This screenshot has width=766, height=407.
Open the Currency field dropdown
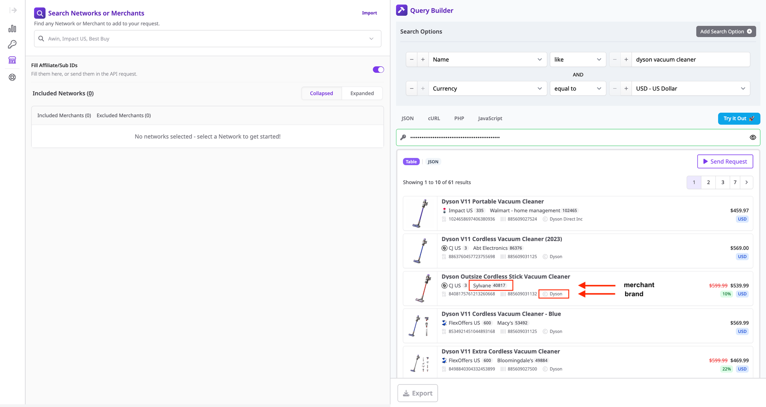point(487,89)
